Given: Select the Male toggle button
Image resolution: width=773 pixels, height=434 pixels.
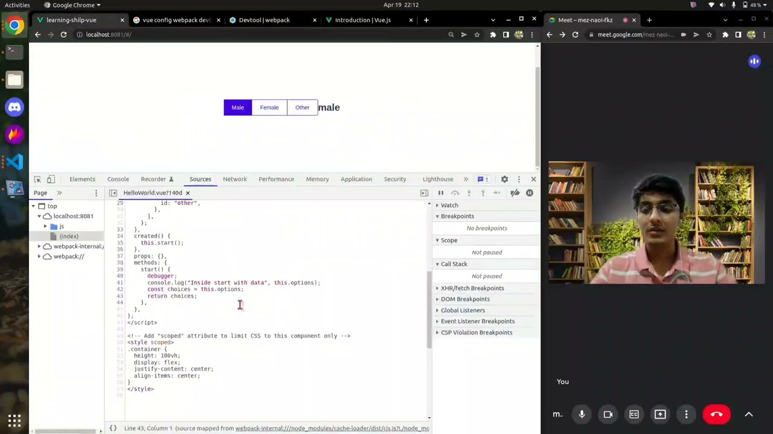Looking at the screenshot, I should (238, 107).
